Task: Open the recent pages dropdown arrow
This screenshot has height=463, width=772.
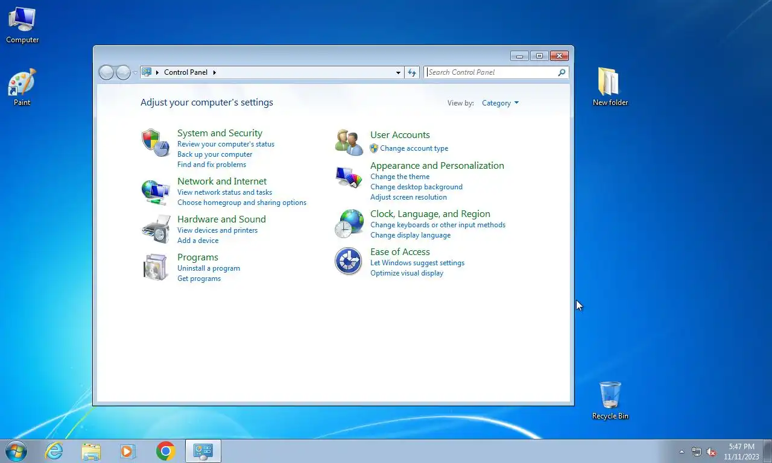Action: (x=135, y=72)
